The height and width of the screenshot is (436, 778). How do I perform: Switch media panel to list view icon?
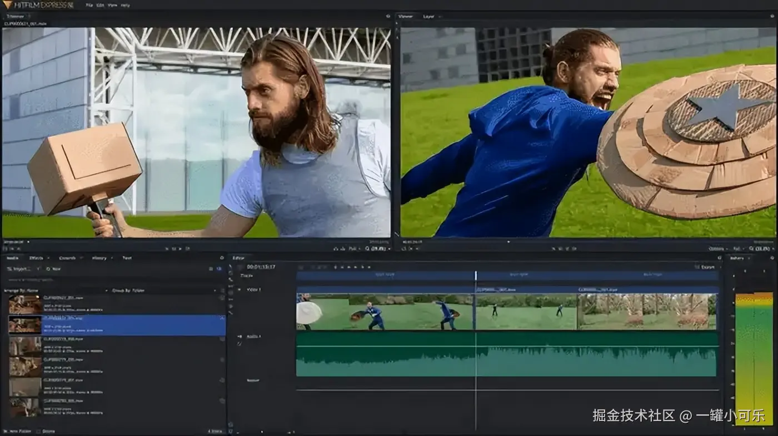(211, 268)
